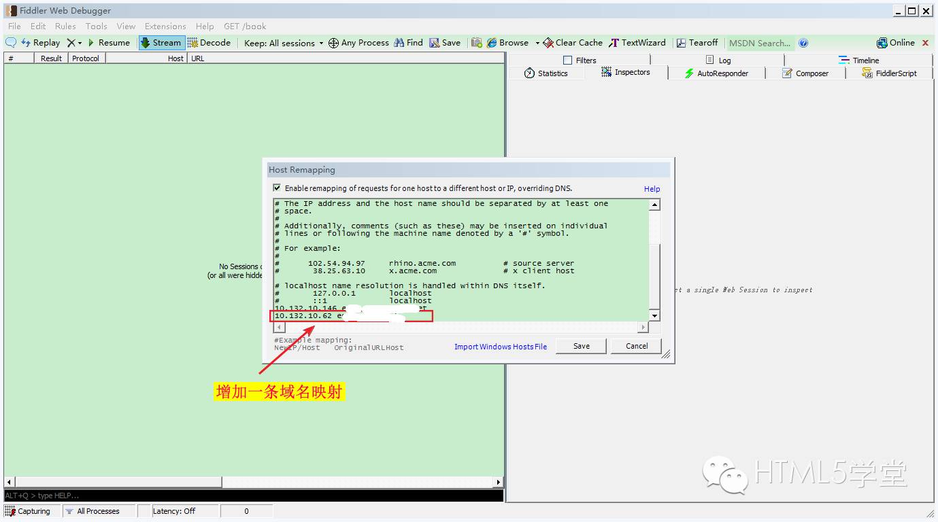Hide the toolbar using its red X

[x=925, y=43]
